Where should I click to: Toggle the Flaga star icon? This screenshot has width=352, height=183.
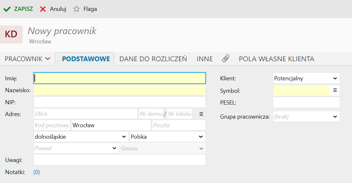(x=76, y=9)
